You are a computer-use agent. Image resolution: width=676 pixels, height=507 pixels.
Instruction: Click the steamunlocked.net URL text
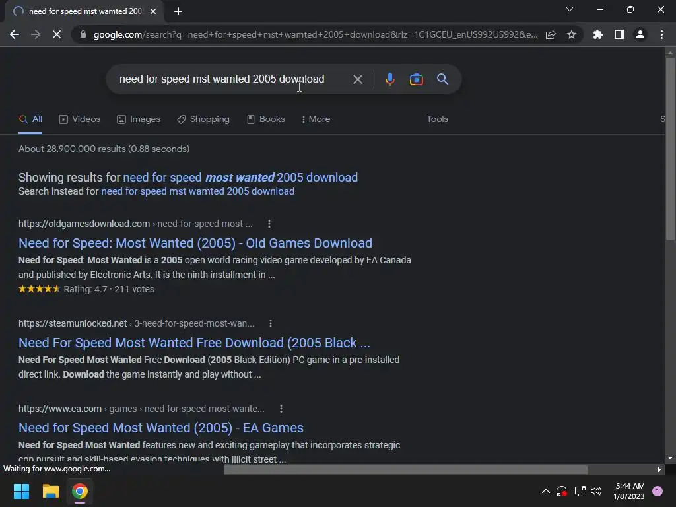pyautogui.click(x=73, y=323)
